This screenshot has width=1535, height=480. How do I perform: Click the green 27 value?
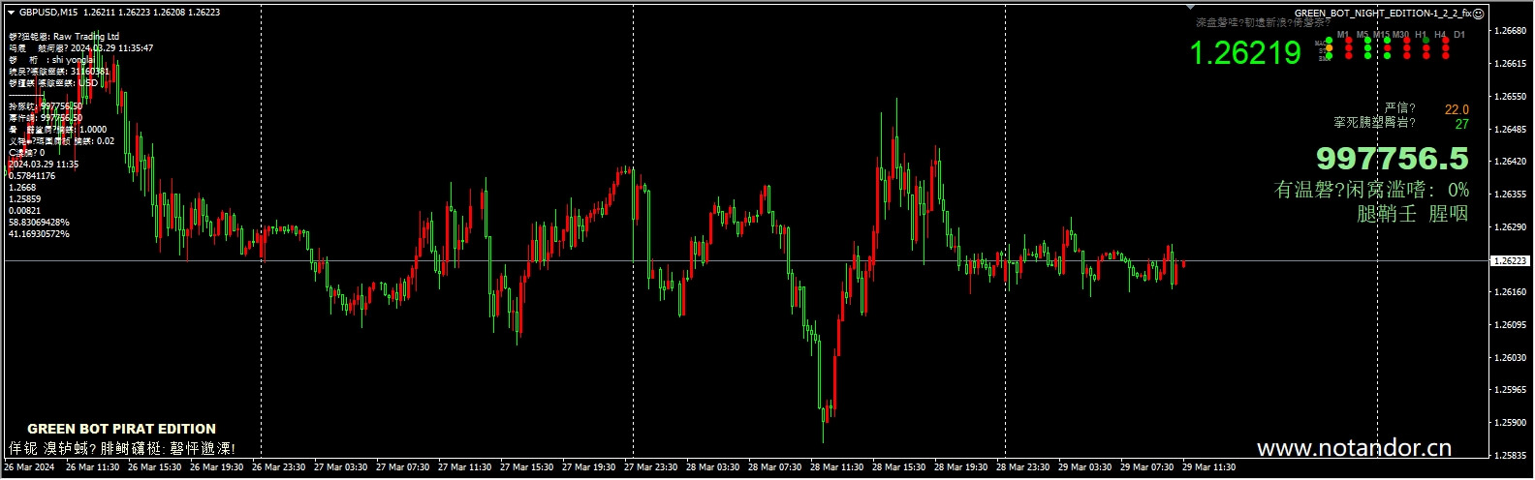[x=1462, y=124]
